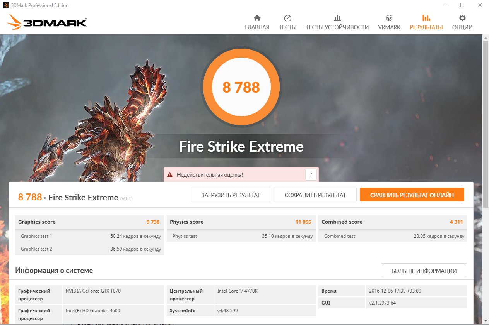Screen dimensions: 489x325
Task: Click the gauge icon above ТЕСТЫ
Action: point(287,18)
